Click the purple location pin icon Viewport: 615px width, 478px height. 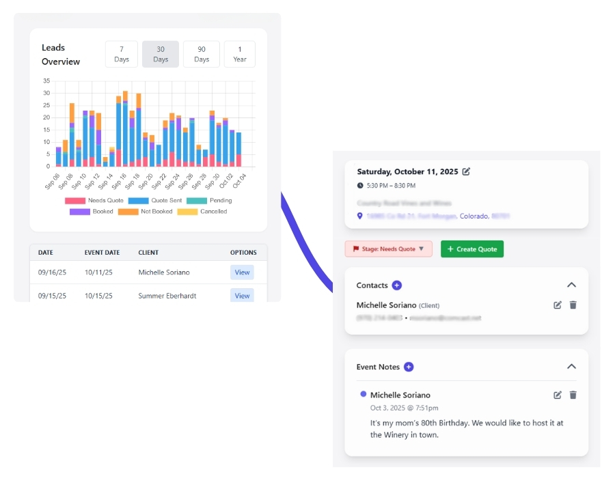(x=360, y=216)
